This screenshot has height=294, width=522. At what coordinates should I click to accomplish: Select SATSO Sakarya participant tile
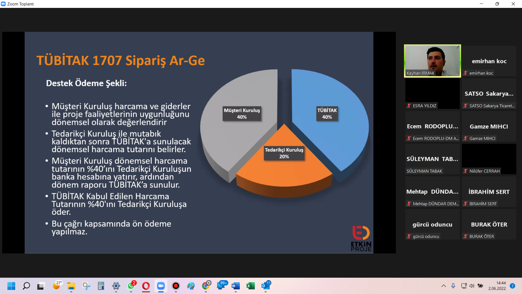489,94
